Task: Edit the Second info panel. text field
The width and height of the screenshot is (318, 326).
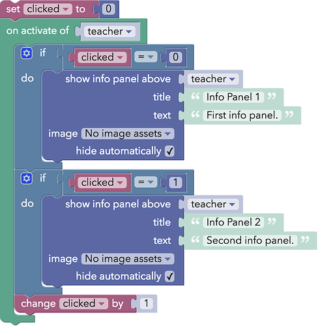Action: point(250,241)
